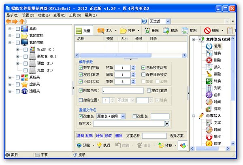Select the 时间 clock icon under 文件改名
Screen dimensions: 243x165
coord(209,102)
